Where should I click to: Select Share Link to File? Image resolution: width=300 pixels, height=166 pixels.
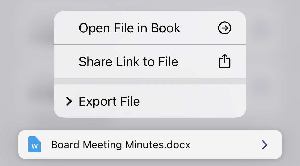click(x=129, y=61)
